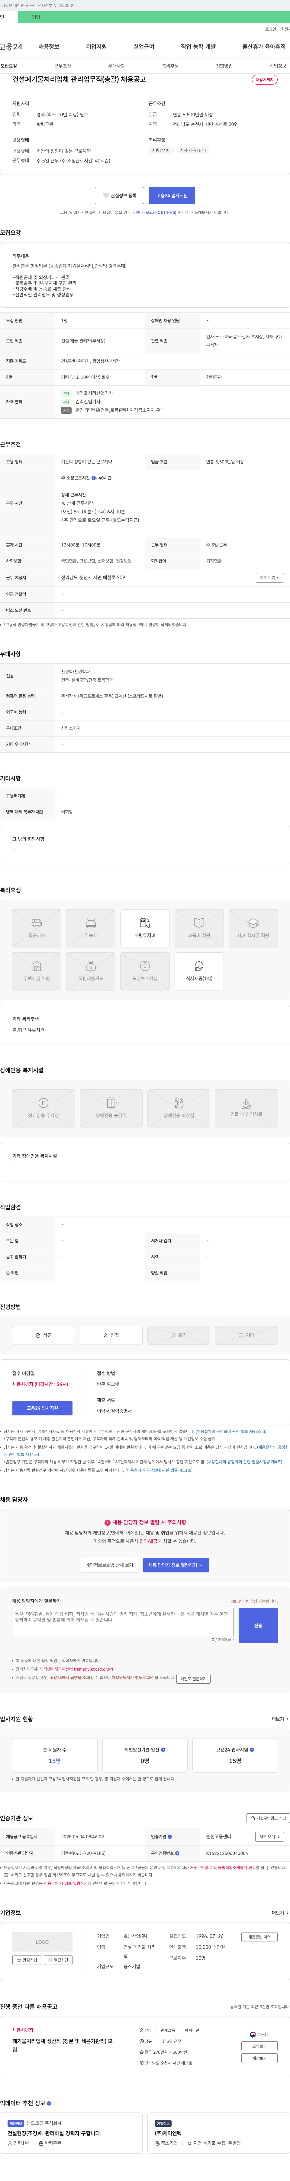Select the 차량유지비 welfare icon
290x2181 pixels.
pyautogui.click(x=145, y=928)
